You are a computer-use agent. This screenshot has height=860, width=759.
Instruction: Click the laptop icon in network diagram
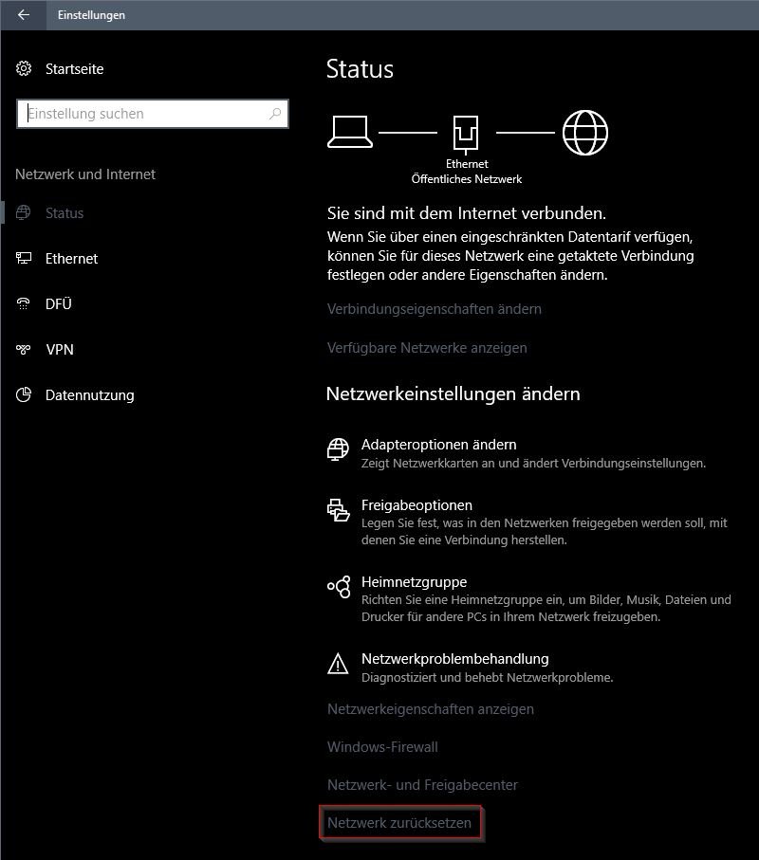(350, 132)
